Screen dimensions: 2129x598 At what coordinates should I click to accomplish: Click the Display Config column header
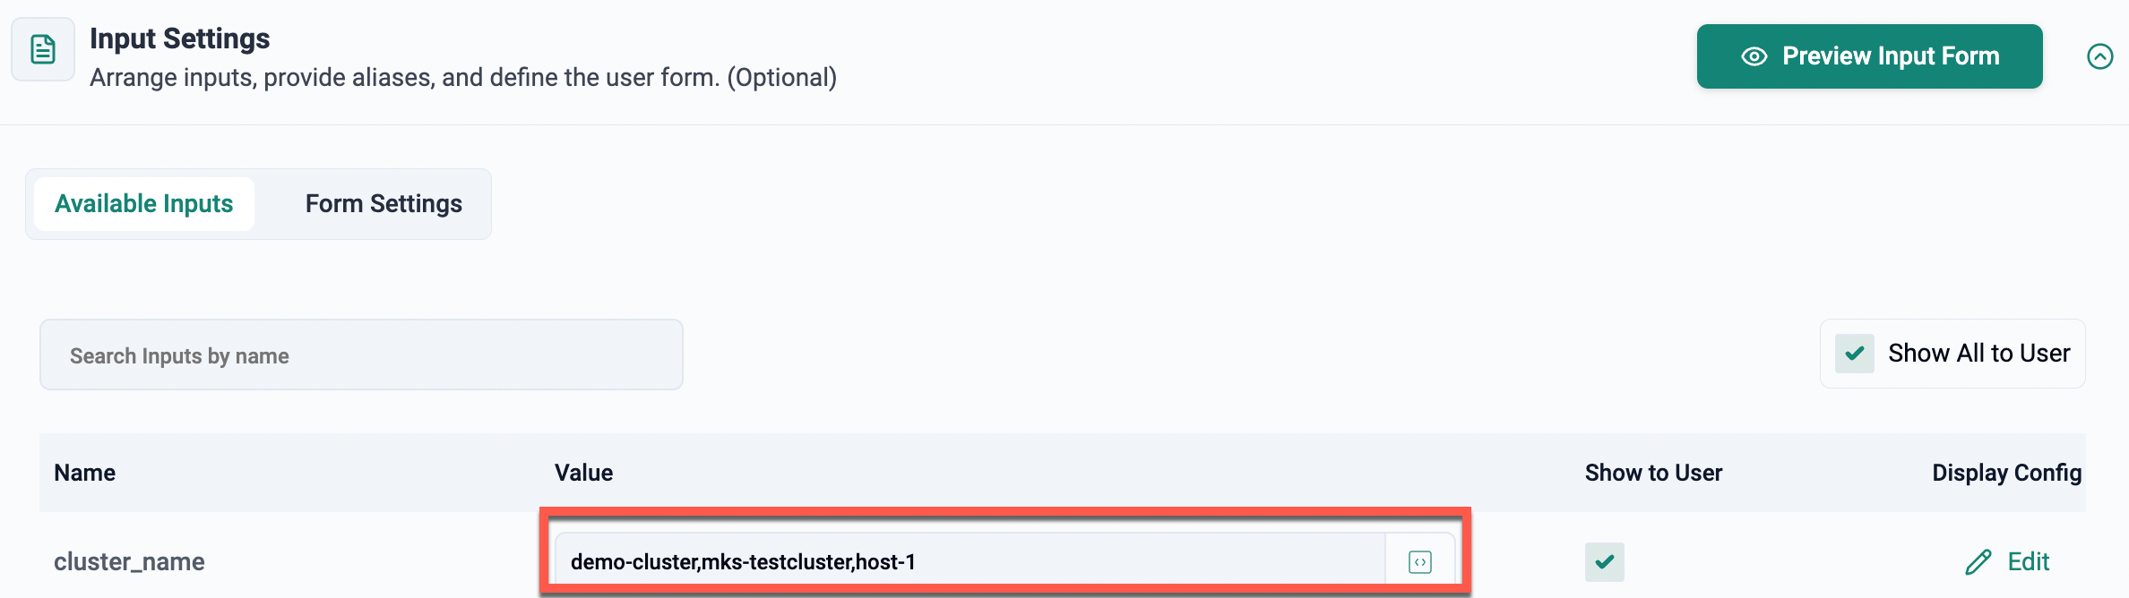click(x=2006, y=473)
